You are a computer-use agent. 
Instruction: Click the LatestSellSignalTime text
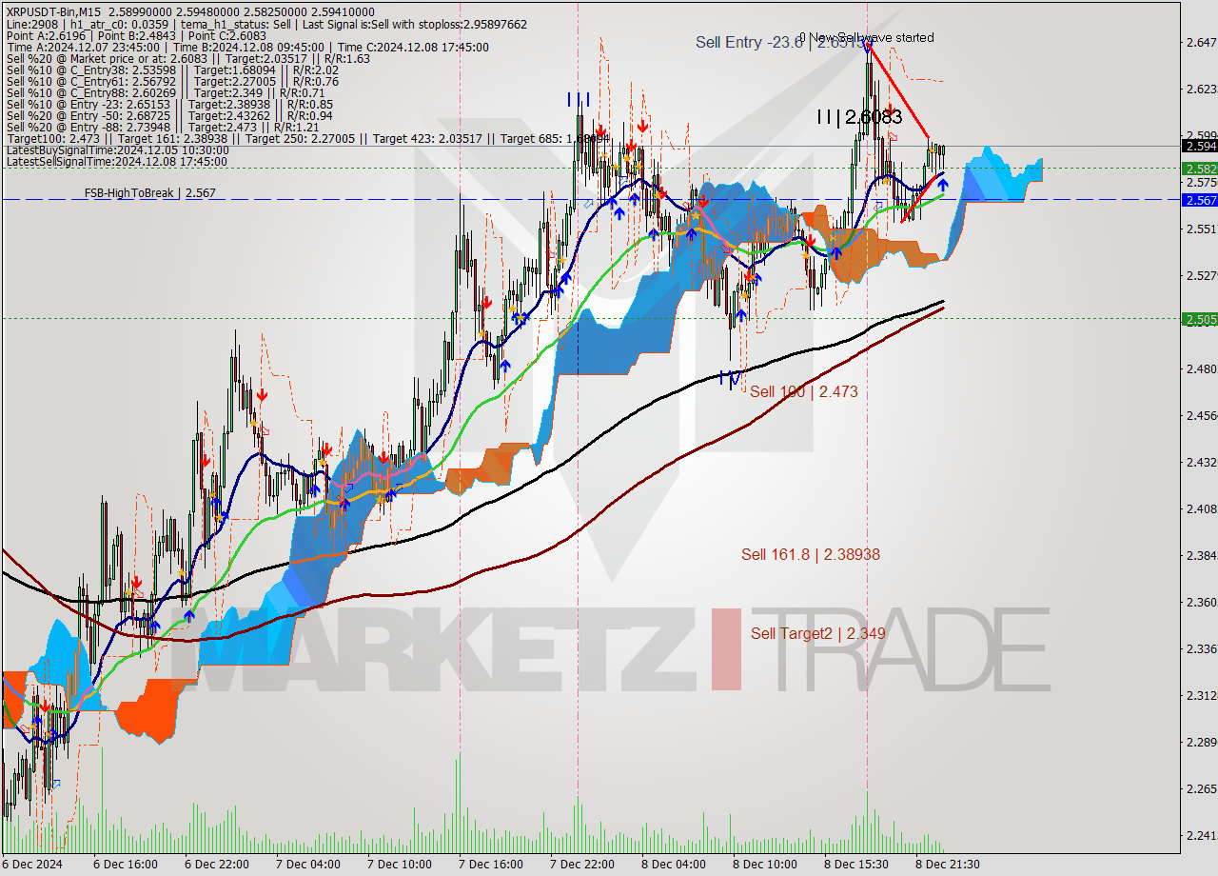coord(117,161)
